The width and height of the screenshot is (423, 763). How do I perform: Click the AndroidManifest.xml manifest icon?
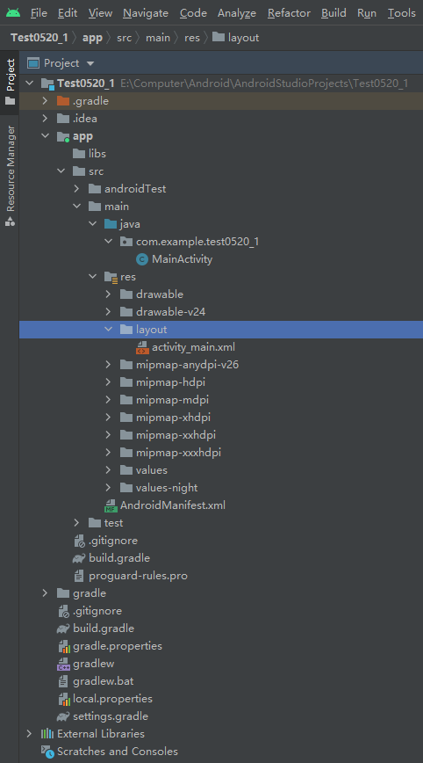[111, 505]
